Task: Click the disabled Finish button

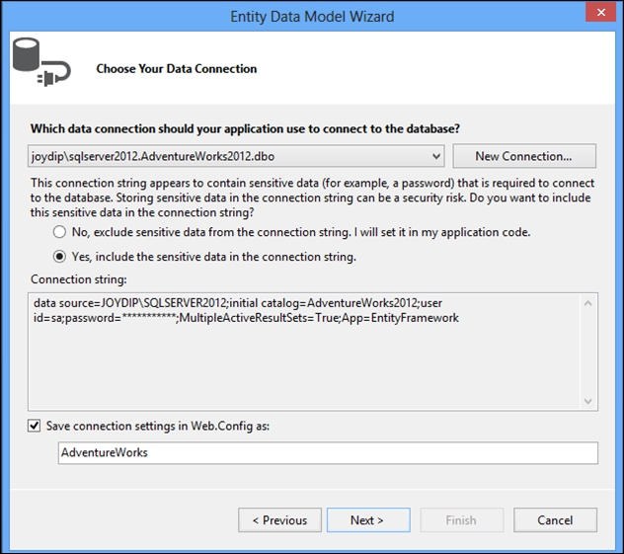Action: (x=462, y=519)
